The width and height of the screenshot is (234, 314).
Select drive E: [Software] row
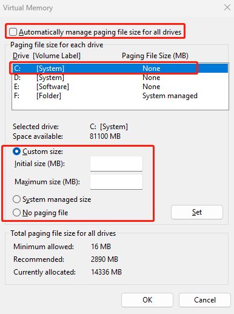click(x=120, y=87)
